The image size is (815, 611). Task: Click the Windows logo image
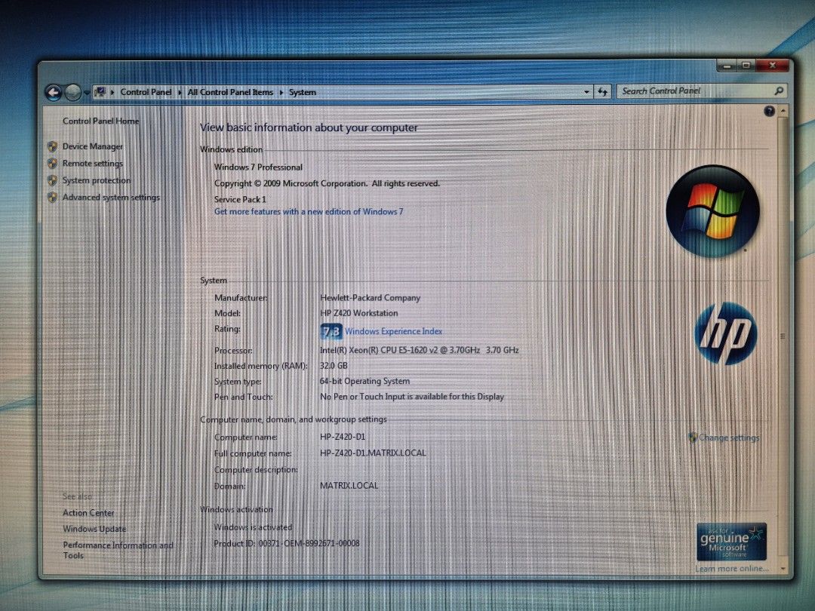pos(712,211)
